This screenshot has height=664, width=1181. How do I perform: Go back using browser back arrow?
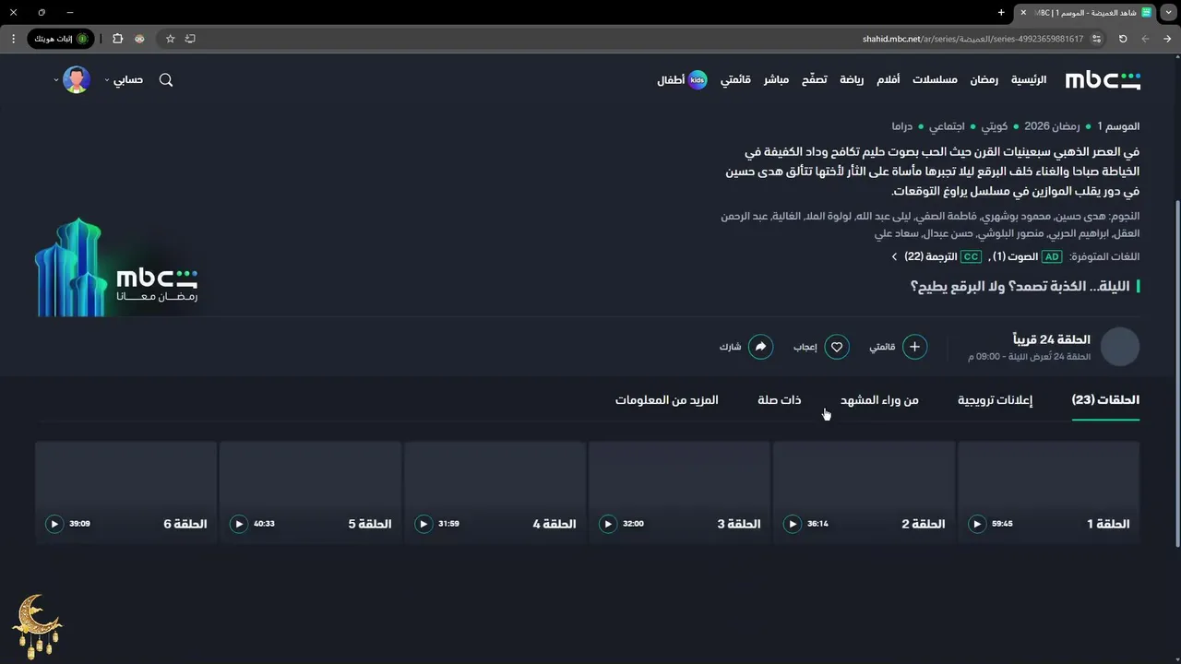tap(1167, 39)
